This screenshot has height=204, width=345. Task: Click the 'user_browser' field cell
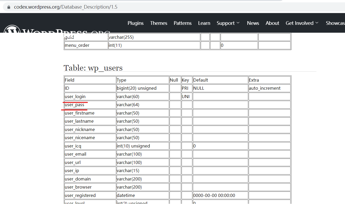pyautogui.click(x=90, y=187)
